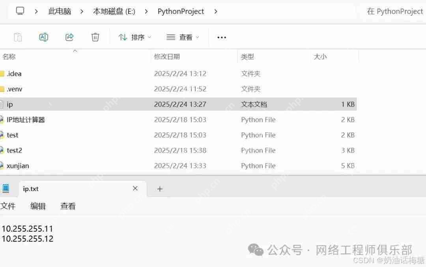Sort by the 修改日期 column header
Image resolution: width=426 pixels, height=267 pixels.
[x=167, y=57]
